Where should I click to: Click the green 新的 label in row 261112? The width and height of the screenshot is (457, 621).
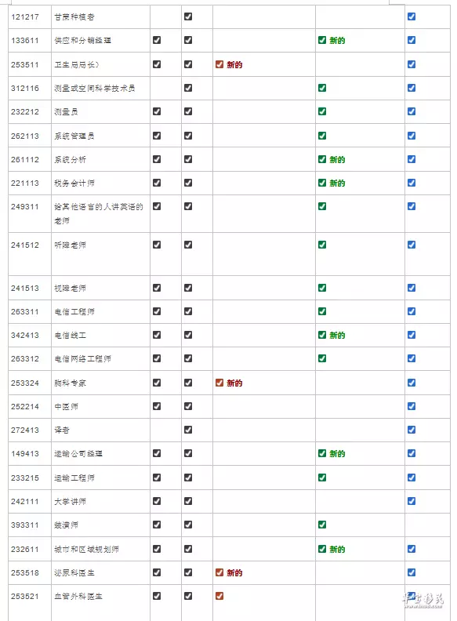point(337,160)
